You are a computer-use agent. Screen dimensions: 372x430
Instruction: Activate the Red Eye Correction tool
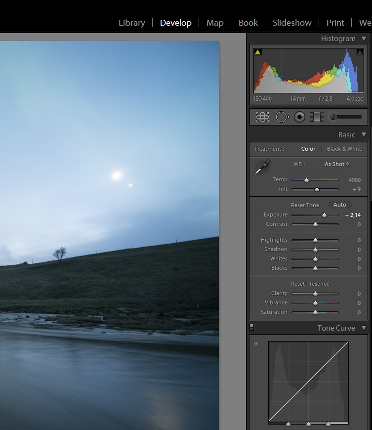point(299,117)
